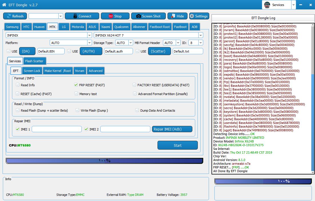Switch to the Allwinner tab
Image resolution: width=315 pixels, height=201 pixels.
tap(139, 27)
